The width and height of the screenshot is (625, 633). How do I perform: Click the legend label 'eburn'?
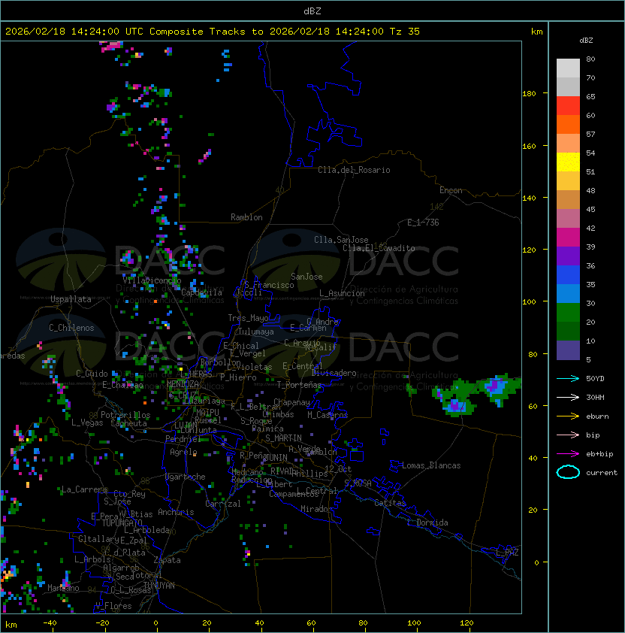[x=597, y=416]
